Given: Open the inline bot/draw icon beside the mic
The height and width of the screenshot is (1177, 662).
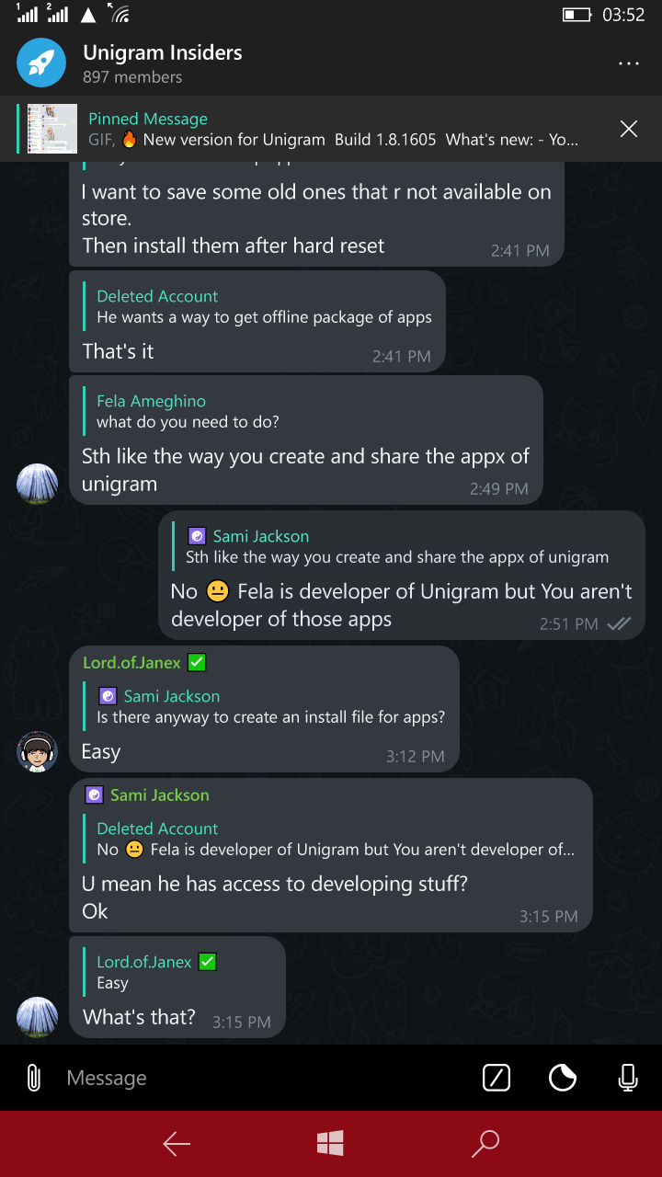Looking at the screenshot, I should click(x=496, y=1077).
